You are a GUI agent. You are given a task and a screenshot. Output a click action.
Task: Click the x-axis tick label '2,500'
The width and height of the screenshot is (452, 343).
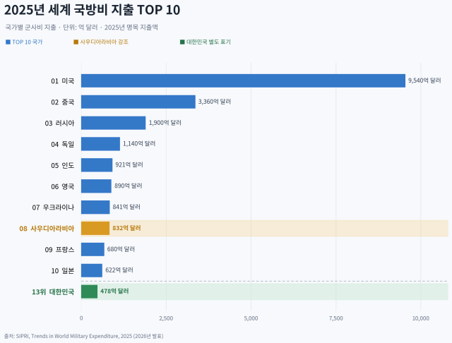point(166,318)
